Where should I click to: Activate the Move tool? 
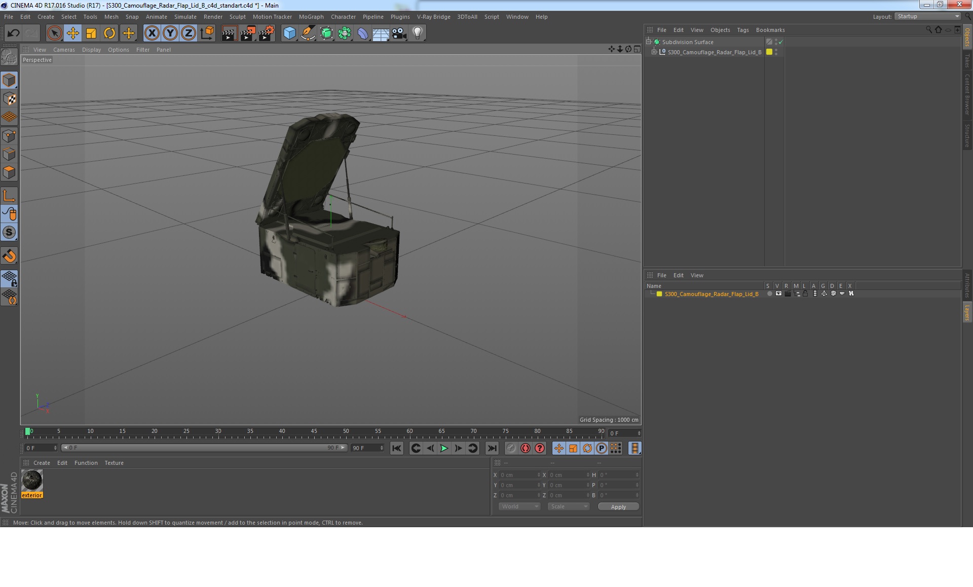coord(73,33)
